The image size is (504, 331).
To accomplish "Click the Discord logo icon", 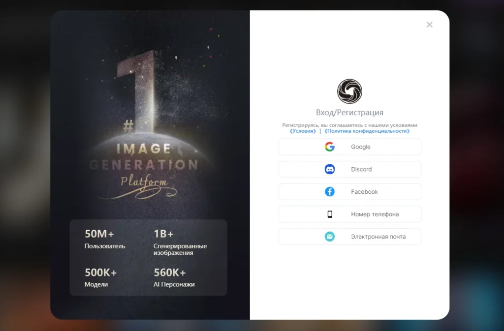I will [329, 169].
